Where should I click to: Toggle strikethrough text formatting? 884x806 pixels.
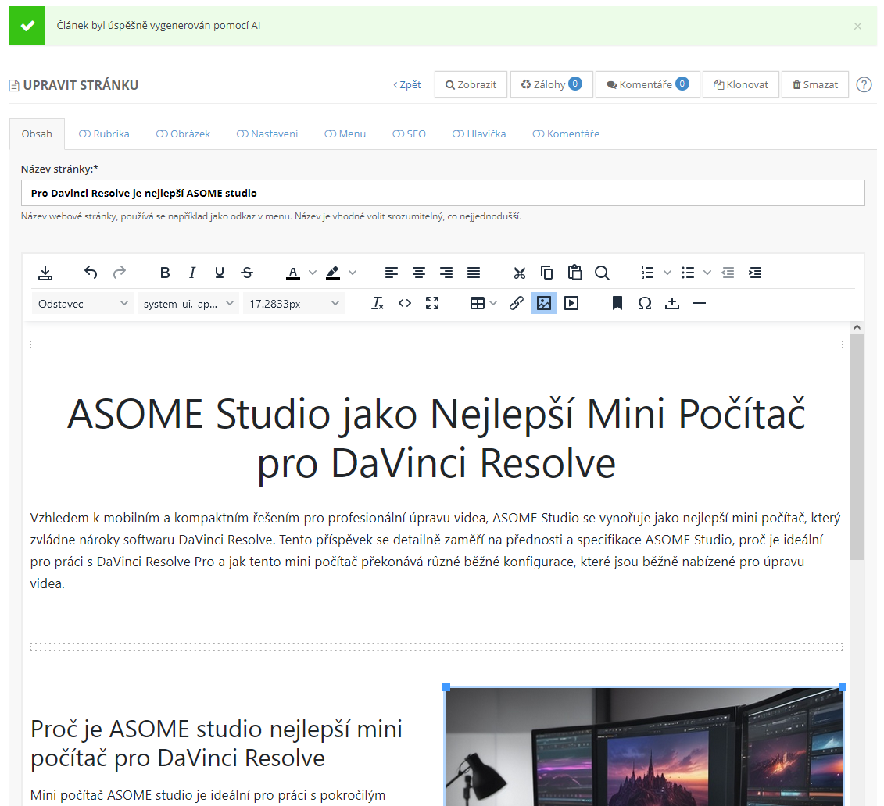(247, 273)
